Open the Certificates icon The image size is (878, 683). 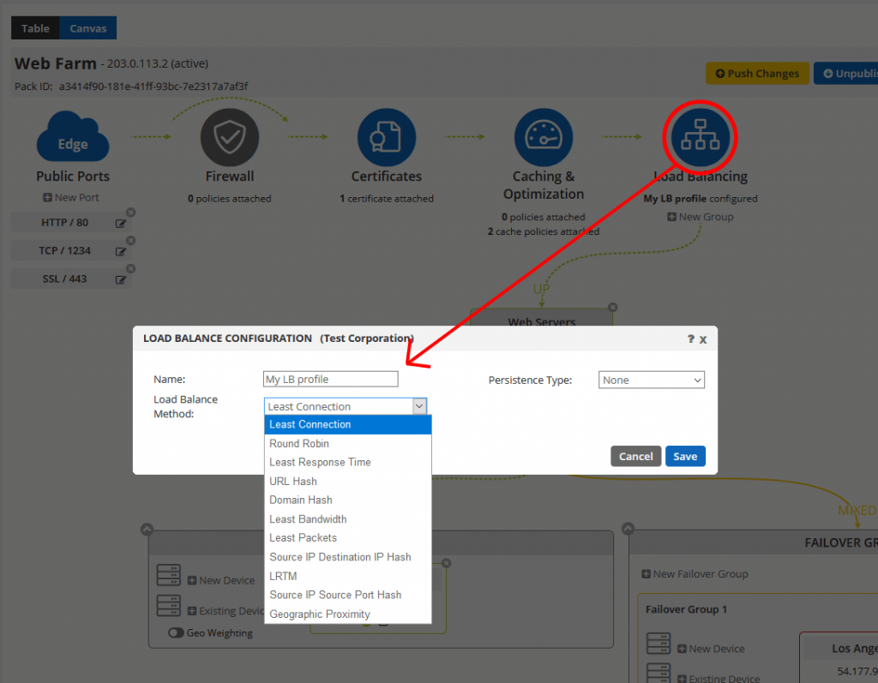386,137
